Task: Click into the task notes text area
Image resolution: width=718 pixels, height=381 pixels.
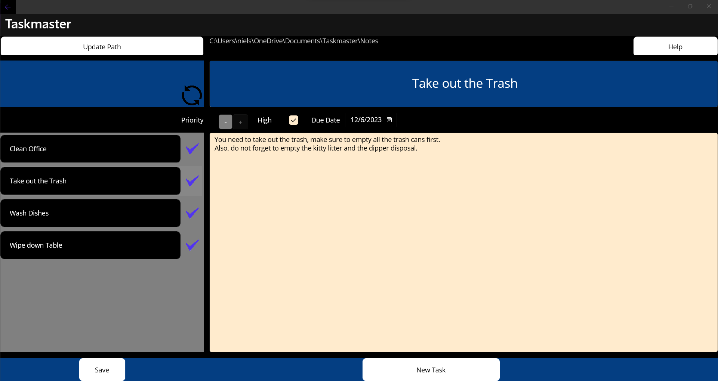Action: point(463,243)
